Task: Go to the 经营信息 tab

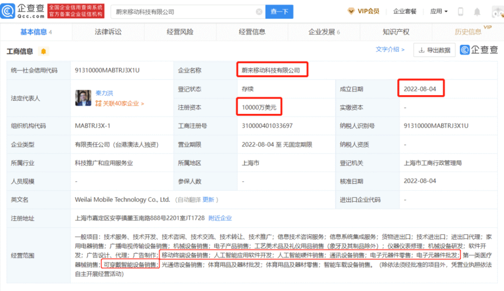Action: point(252,32)
